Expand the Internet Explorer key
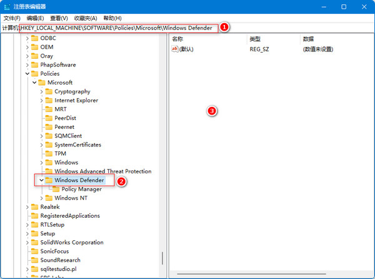375x279 pixels. point(42,101)
